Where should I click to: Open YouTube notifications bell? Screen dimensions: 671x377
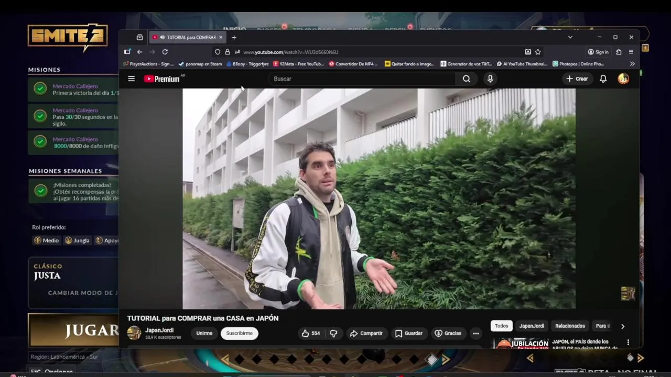603,79
